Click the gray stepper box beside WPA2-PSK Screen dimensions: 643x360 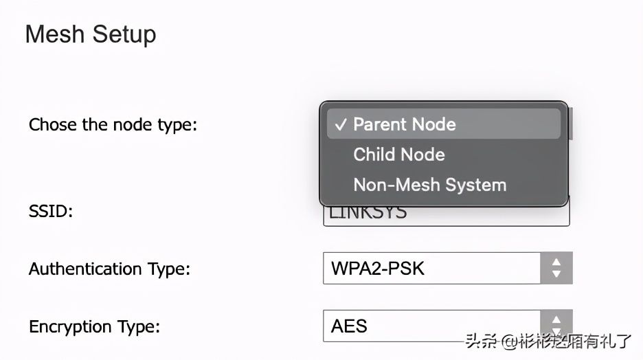556,268
